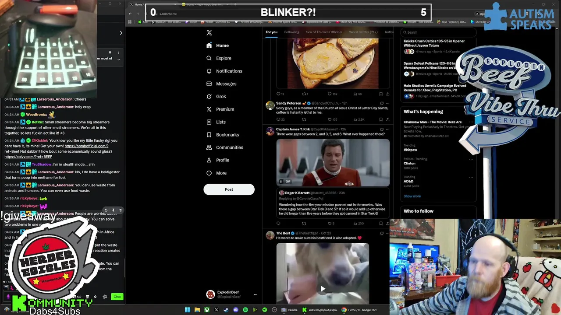Repost Captain James T. Kirk tweet

[304, 224]
